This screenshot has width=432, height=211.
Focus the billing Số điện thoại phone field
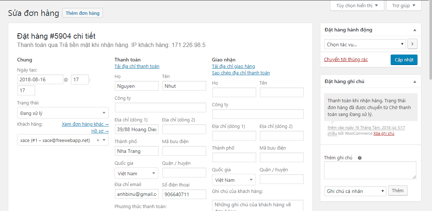(184, 194)
